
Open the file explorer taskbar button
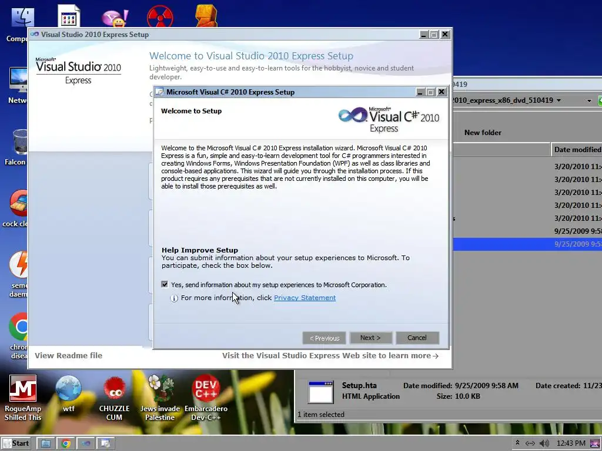(45, 444)
